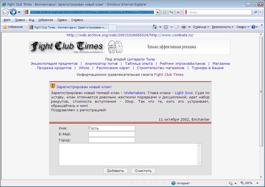
Task: Click the Только эффективная реклама banner
Action: [x=167, y=47]
